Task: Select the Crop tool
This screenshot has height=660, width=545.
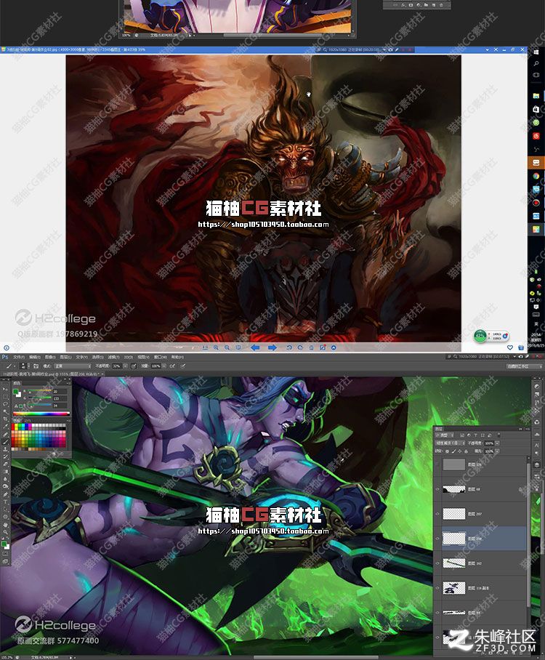Action: pyautogui.click(x=5, y=419)
